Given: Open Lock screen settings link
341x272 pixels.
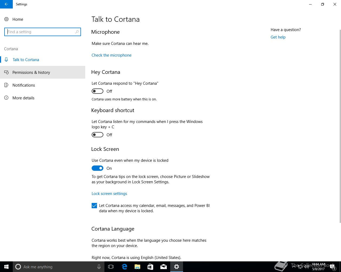Looking at the screenshot, I should [x=109, y=194].
